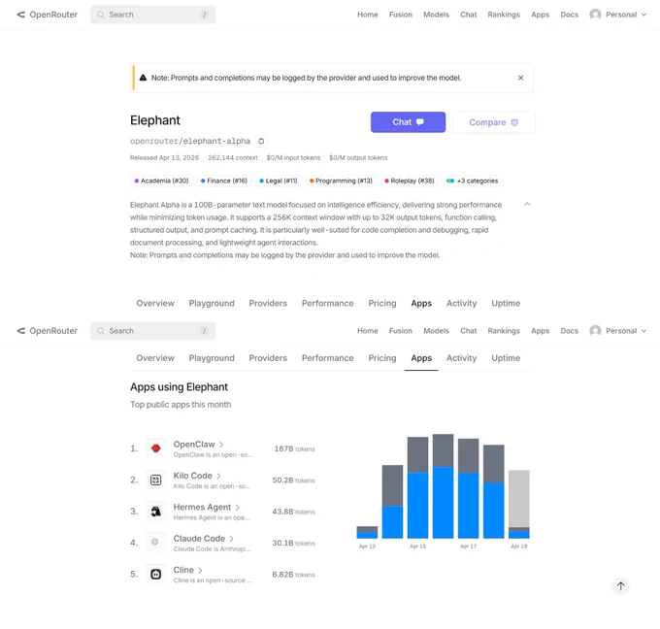Open the OpenClaw app link

tap(198, 445)
